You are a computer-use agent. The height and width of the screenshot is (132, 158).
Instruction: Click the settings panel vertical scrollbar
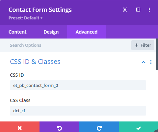click(157, 54)
